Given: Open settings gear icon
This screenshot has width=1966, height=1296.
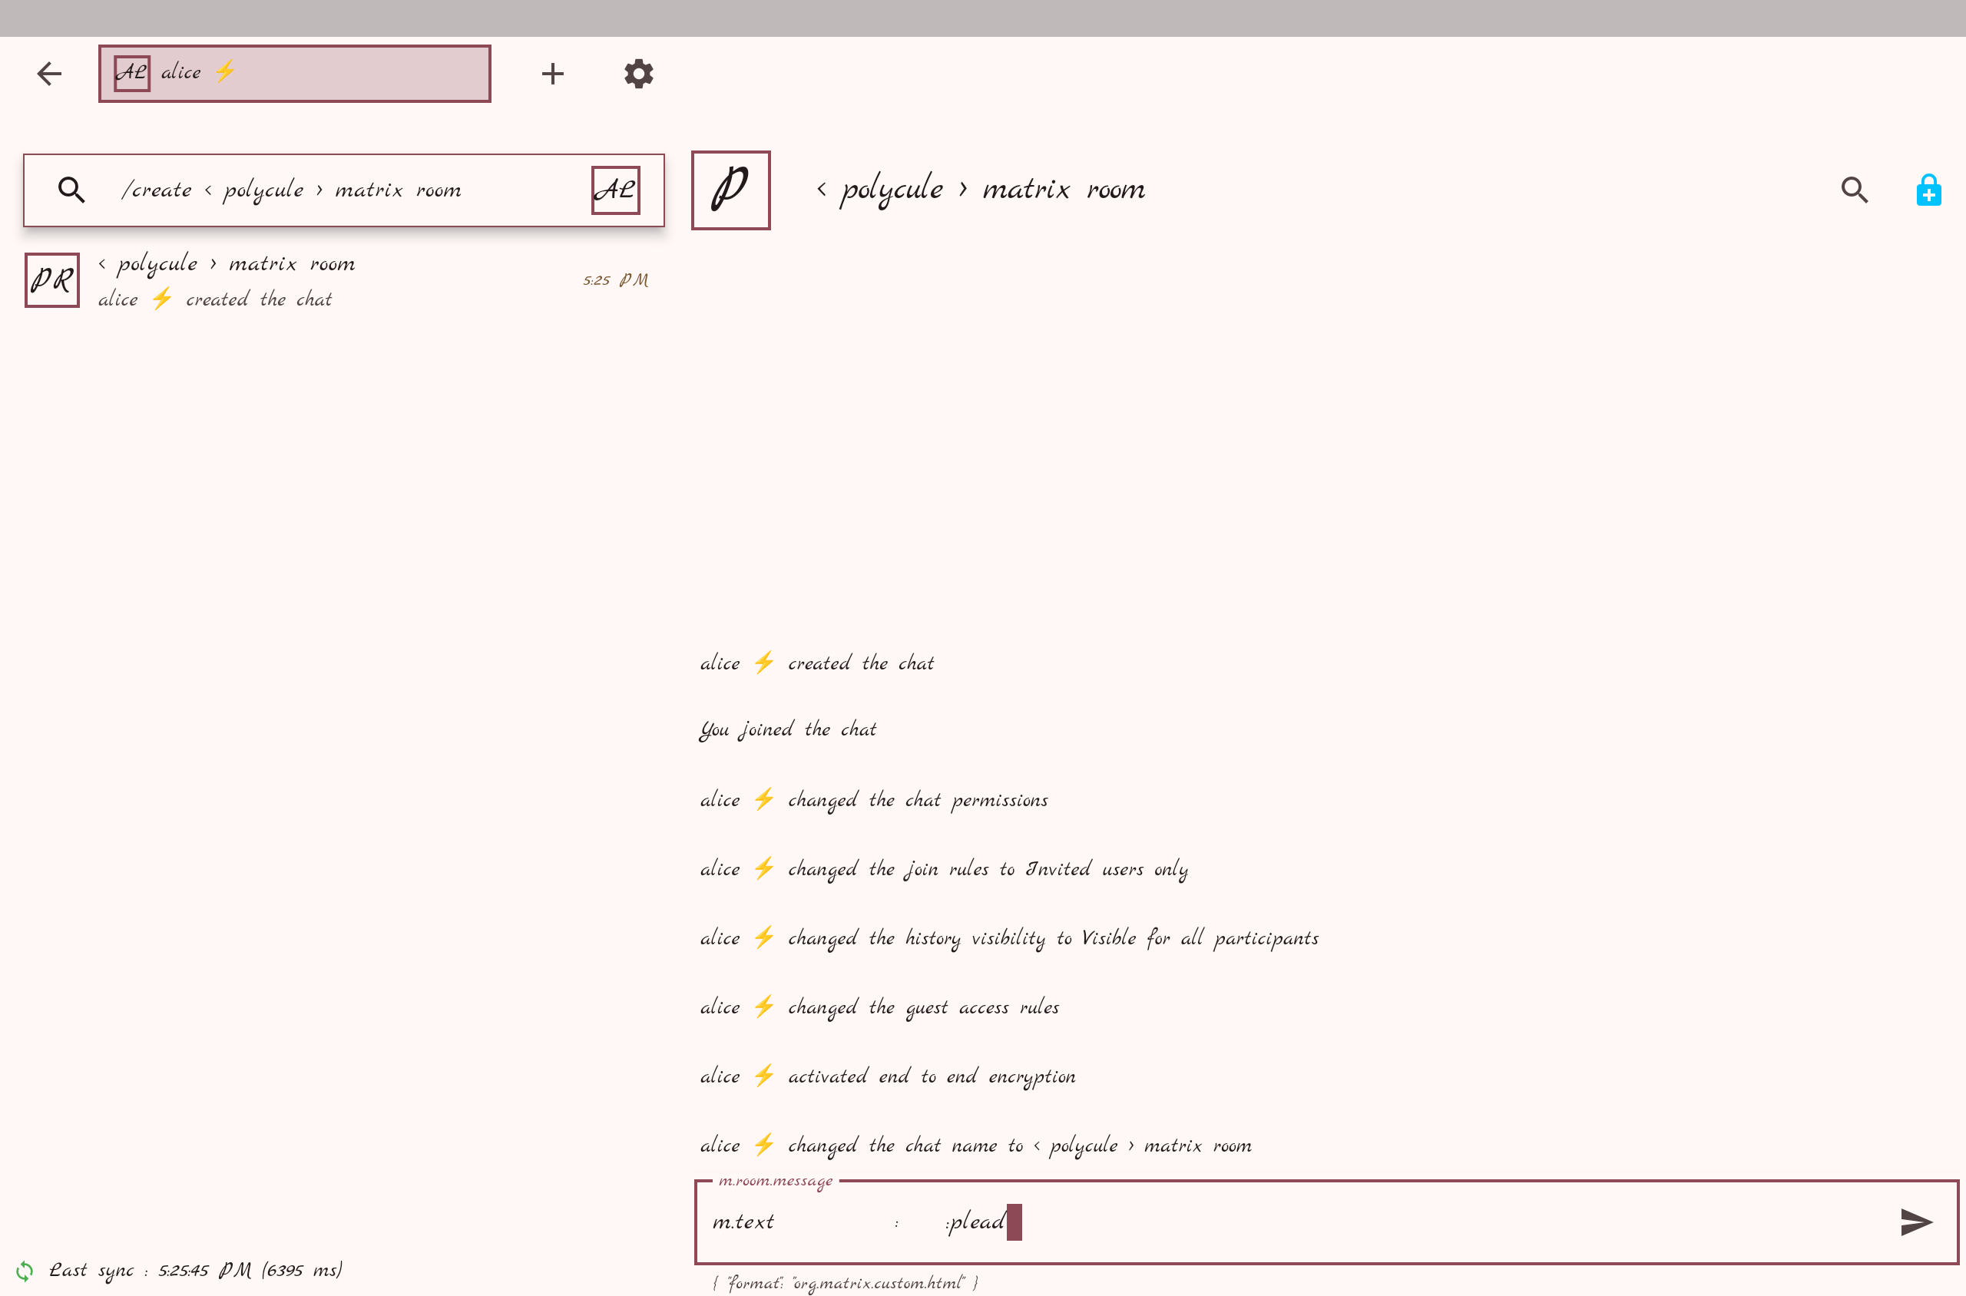Looking at the screenshot, I should click(638, 74).
